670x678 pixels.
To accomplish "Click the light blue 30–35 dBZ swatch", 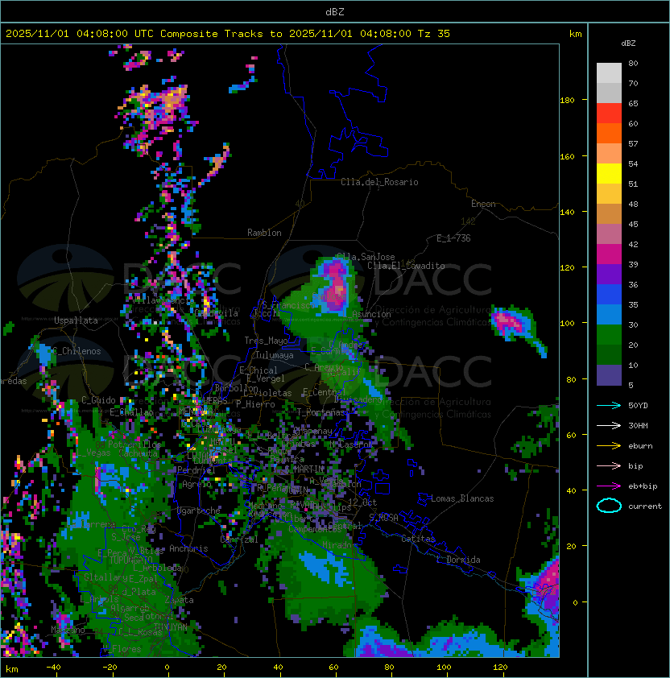I will click(x=609, y=315).
